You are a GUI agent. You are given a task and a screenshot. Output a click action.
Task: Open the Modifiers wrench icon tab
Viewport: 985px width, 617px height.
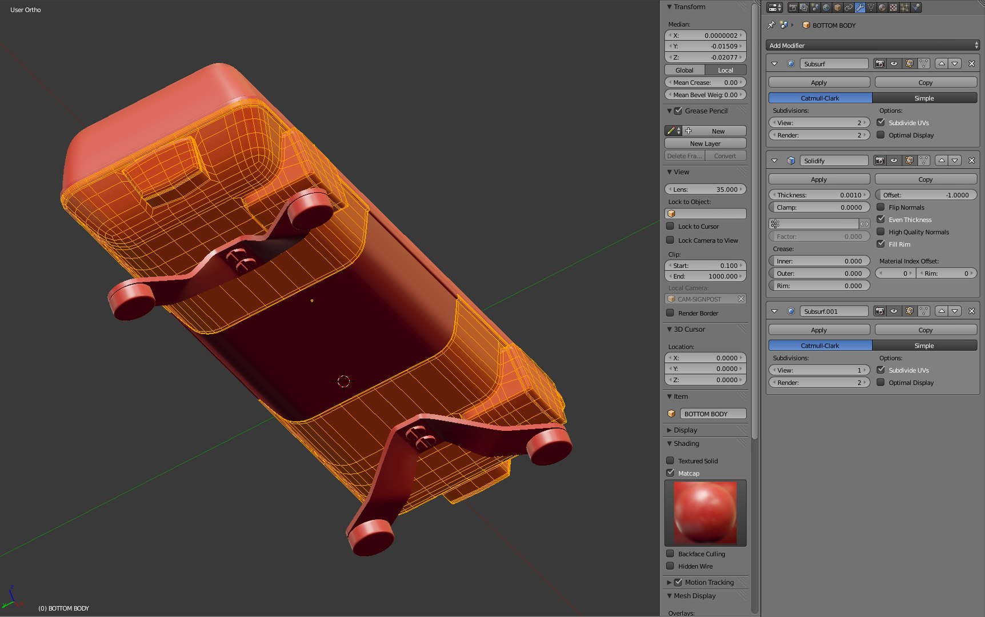[x=860, y=7]
